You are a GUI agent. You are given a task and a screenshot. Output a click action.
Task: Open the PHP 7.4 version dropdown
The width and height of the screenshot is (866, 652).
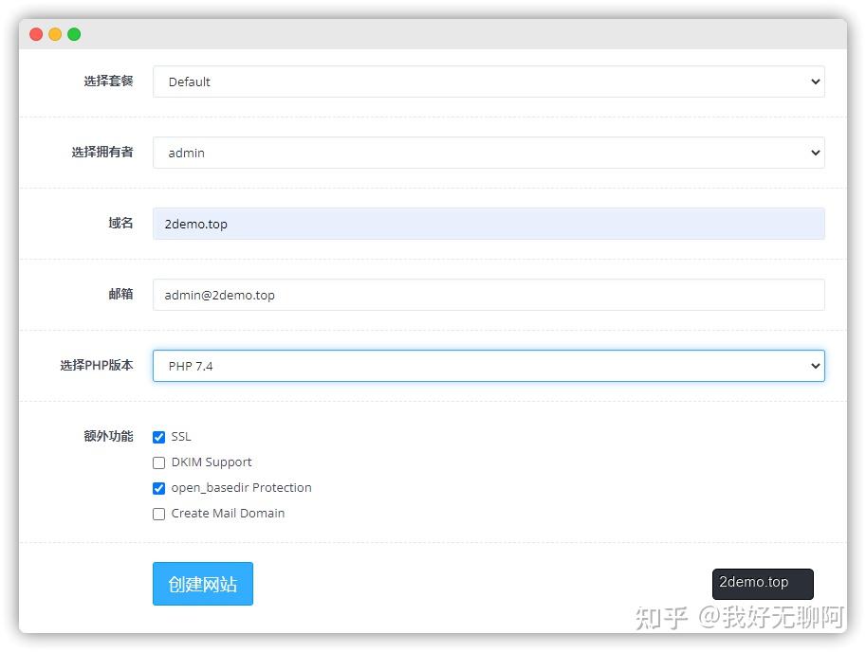pos(488,366)
